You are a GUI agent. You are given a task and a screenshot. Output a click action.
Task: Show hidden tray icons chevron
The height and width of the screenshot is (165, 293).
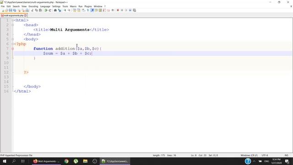click(x=254, y=161)
